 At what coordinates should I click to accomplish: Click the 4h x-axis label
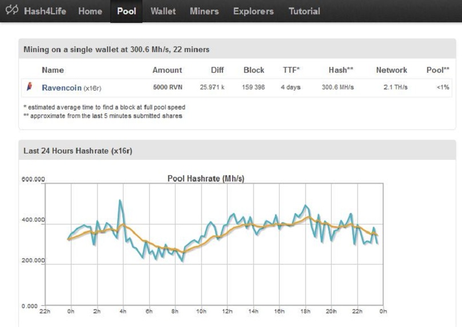click(x=123, y=312)
